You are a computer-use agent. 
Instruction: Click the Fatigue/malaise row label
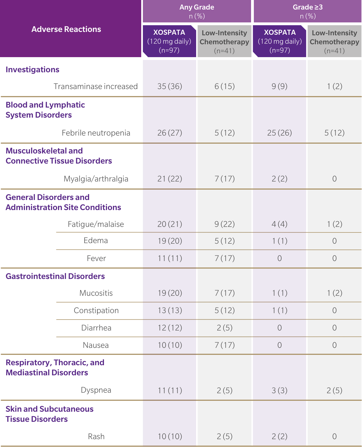(96, 224)
